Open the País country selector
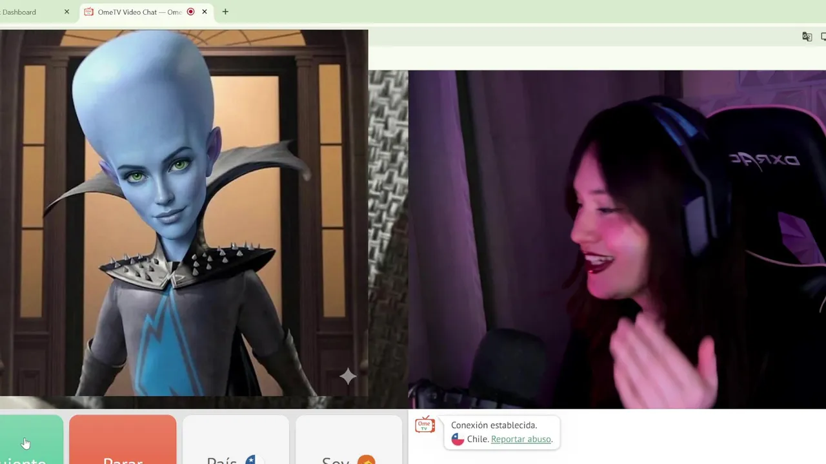Screen dimensions: 826x464 click(x=236, y=440)
